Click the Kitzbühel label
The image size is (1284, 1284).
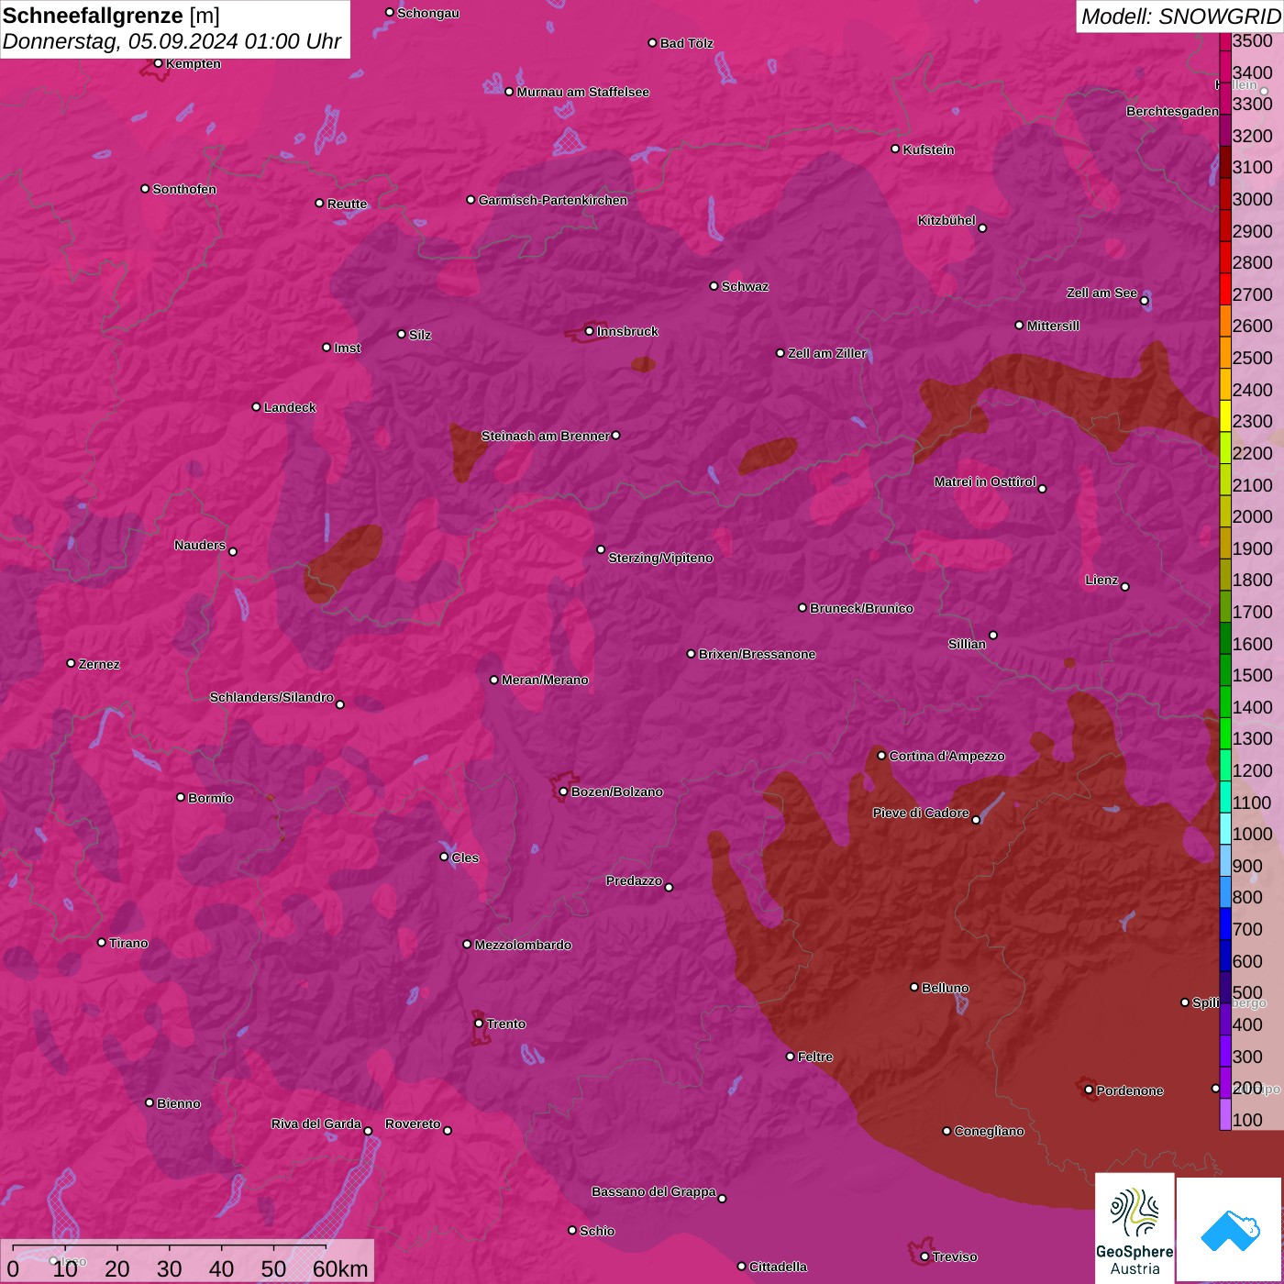click(x=946, y=220)
